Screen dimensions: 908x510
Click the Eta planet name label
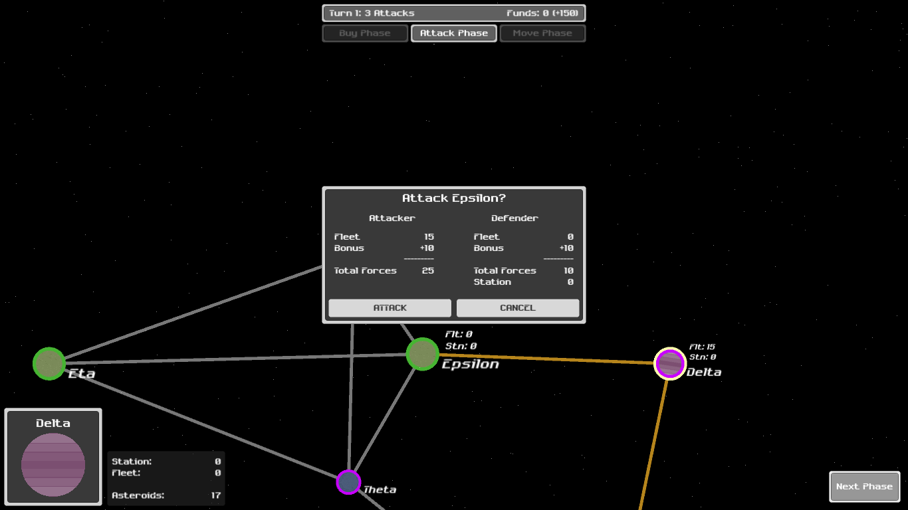pos(82,374)
